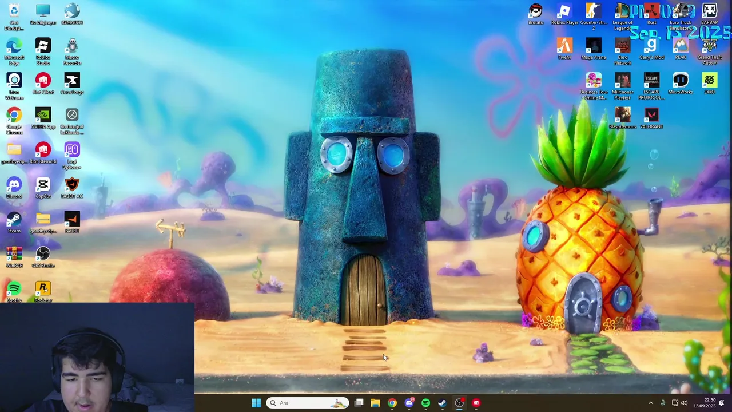Open the taskbar clock and calendar
Image resolution: width=732 pixels, height=412 pixels.
pyautogui.click(x=703, y=403)
